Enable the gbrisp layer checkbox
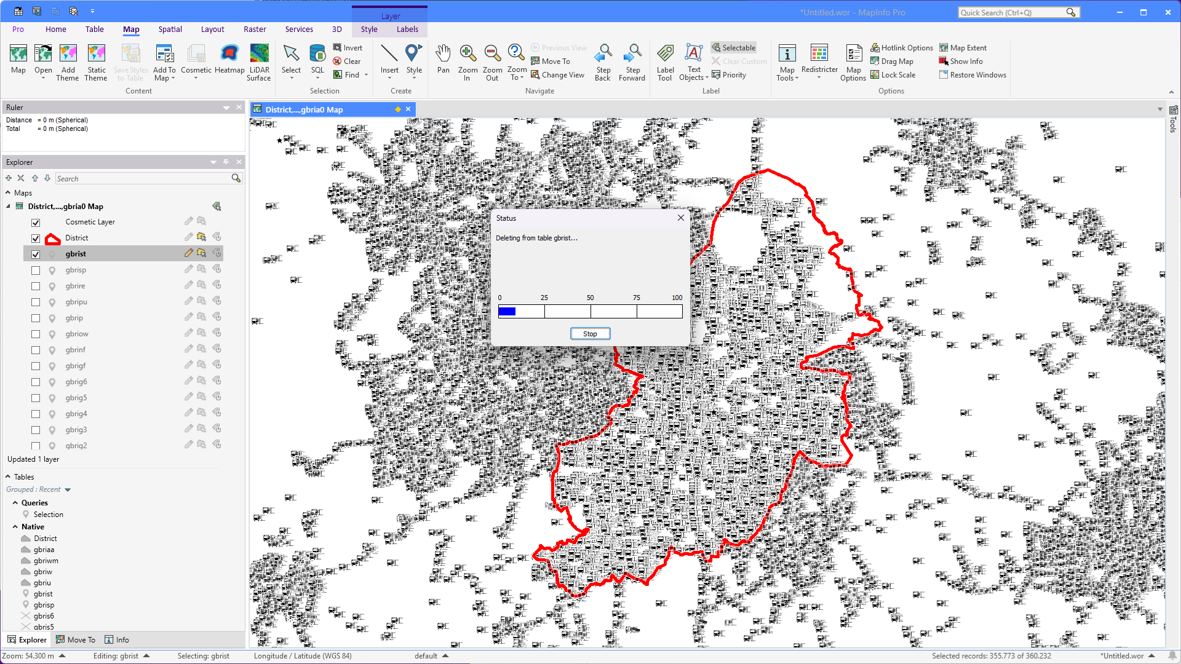 tap(36, 271)
